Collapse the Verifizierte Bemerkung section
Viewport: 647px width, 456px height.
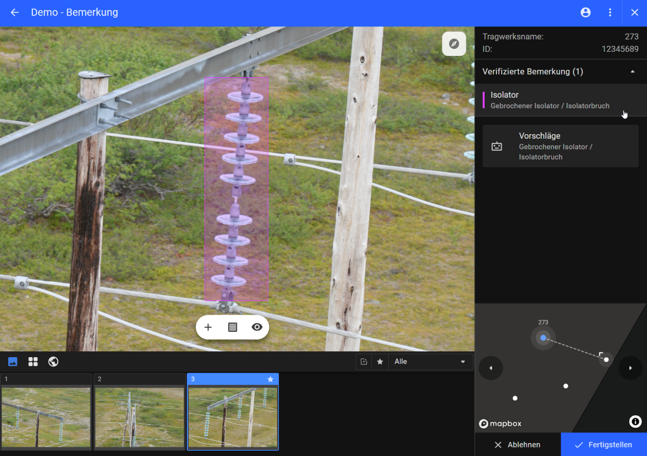tap(632, 72)
